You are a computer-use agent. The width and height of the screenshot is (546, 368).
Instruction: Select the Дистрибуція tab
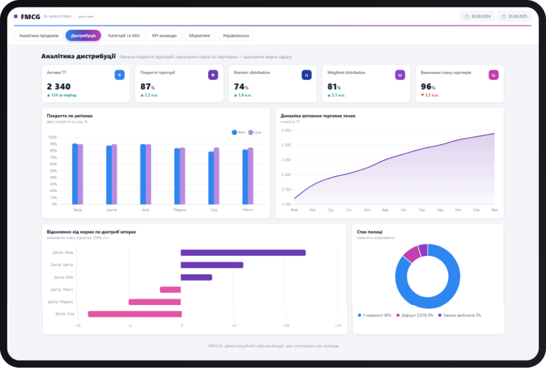coord(83,36)
